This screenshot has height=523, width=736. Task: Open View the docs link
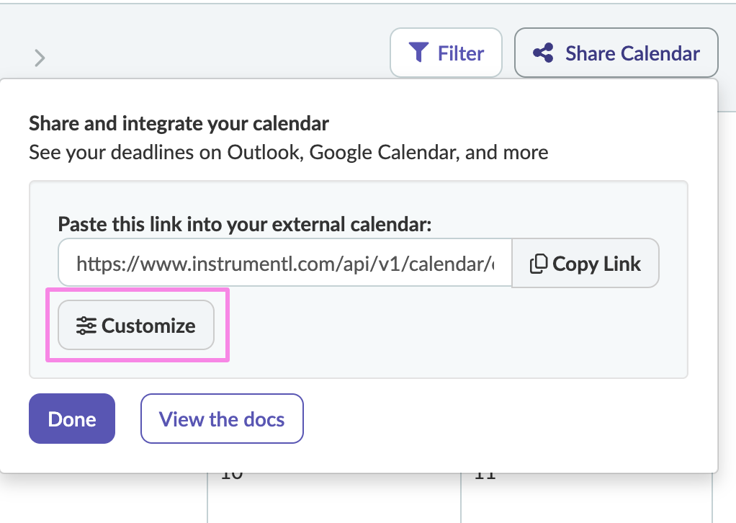tap(222, 419)
